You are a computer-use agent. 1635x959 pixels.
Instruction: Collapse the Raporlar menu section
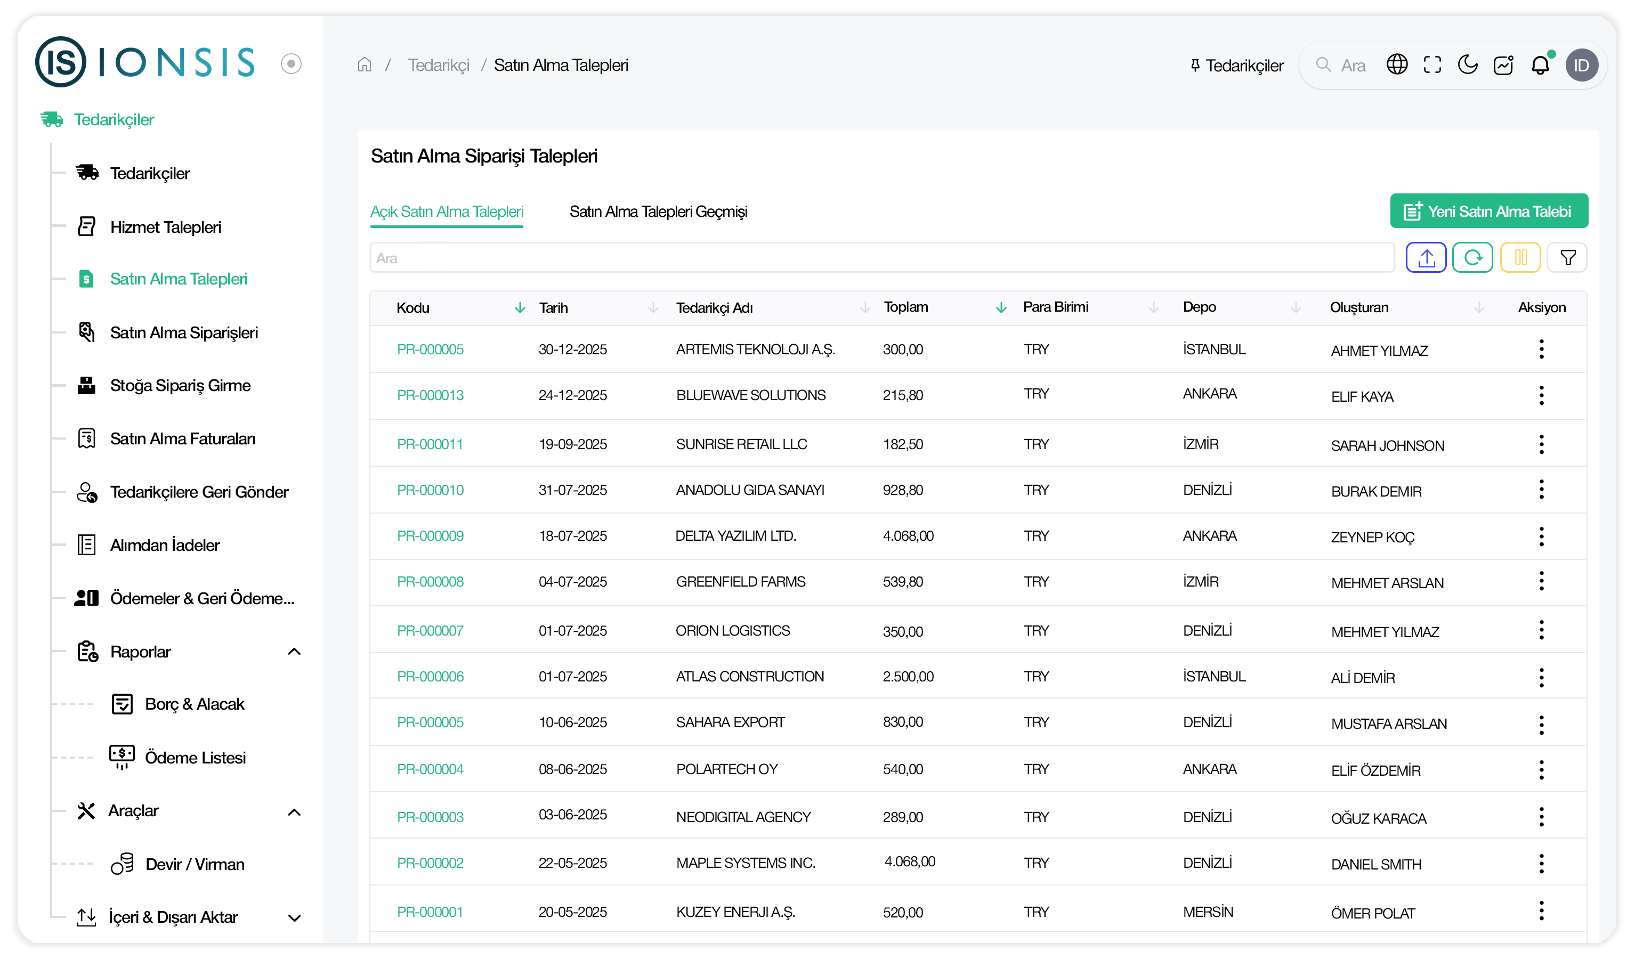(294, 652)
